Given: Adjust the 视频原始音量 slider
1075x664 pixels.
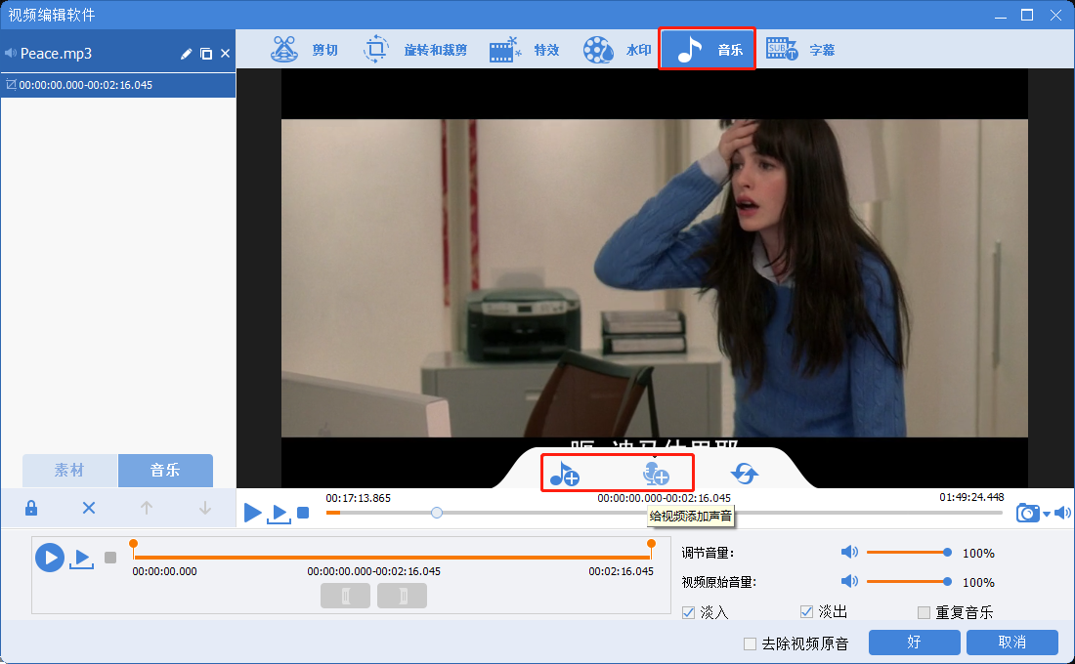Looking at the screenshot, I should point(908,582).
